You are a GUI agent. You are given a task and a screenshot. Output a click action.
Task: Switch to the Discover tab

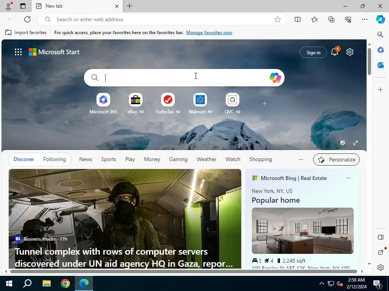[x=24, y=160]
